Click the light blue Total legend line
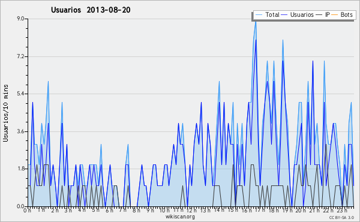360x222 pixels. coord(259,15)
